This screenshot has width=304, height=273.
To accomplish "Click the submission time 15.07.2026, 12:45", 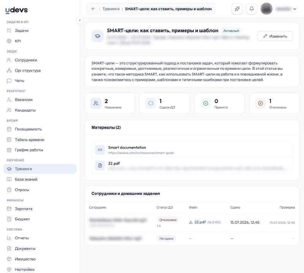I will pos(245,222).
